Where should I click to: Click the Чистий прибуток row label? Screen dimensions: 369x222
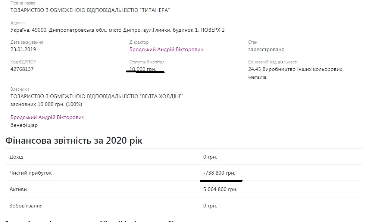[31, 173]
